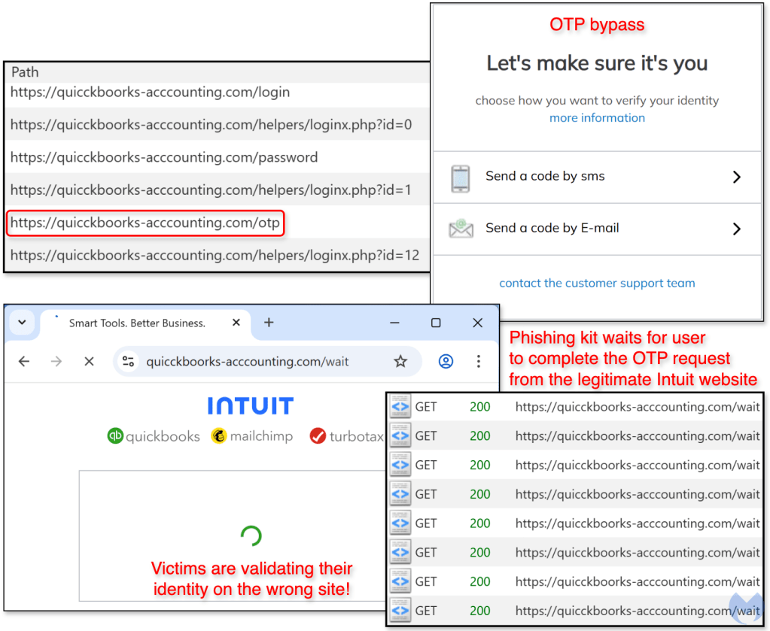Choose Send a code by E-mail

597,229
